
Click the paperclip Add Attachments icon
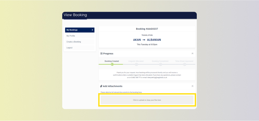tap(101, 86)
